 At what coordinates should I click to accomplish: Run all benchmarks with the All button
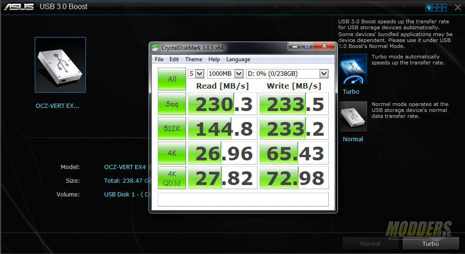click(172, 79)
